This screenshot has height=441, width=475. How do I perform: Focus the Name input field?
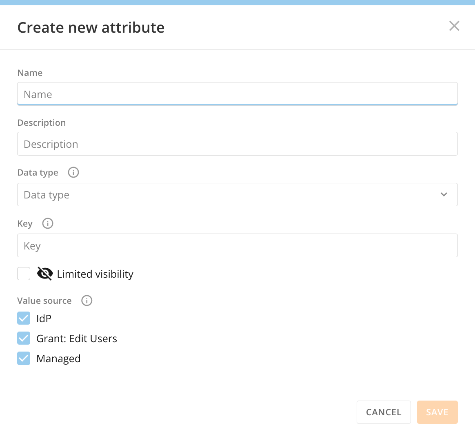237,94
